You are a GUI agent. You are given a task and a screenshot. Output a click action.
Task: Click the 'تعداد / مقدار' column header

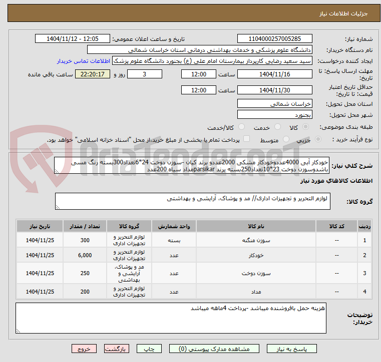[x=85, y=226]
